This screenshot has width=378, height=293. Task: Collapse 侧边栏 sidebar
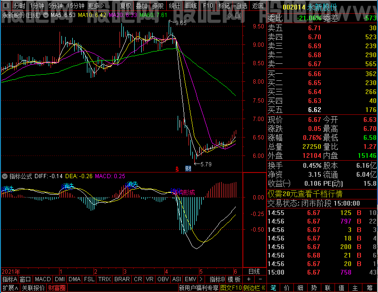[254, 288]
